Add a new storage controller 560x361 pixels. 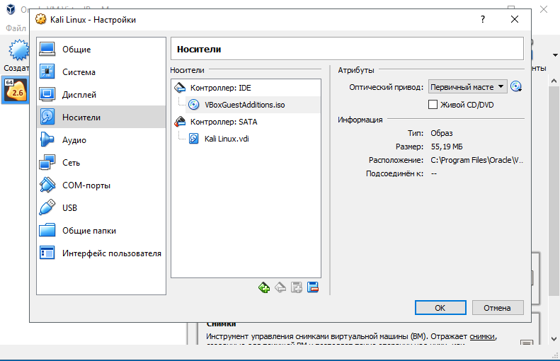click(x=264, y=287)
